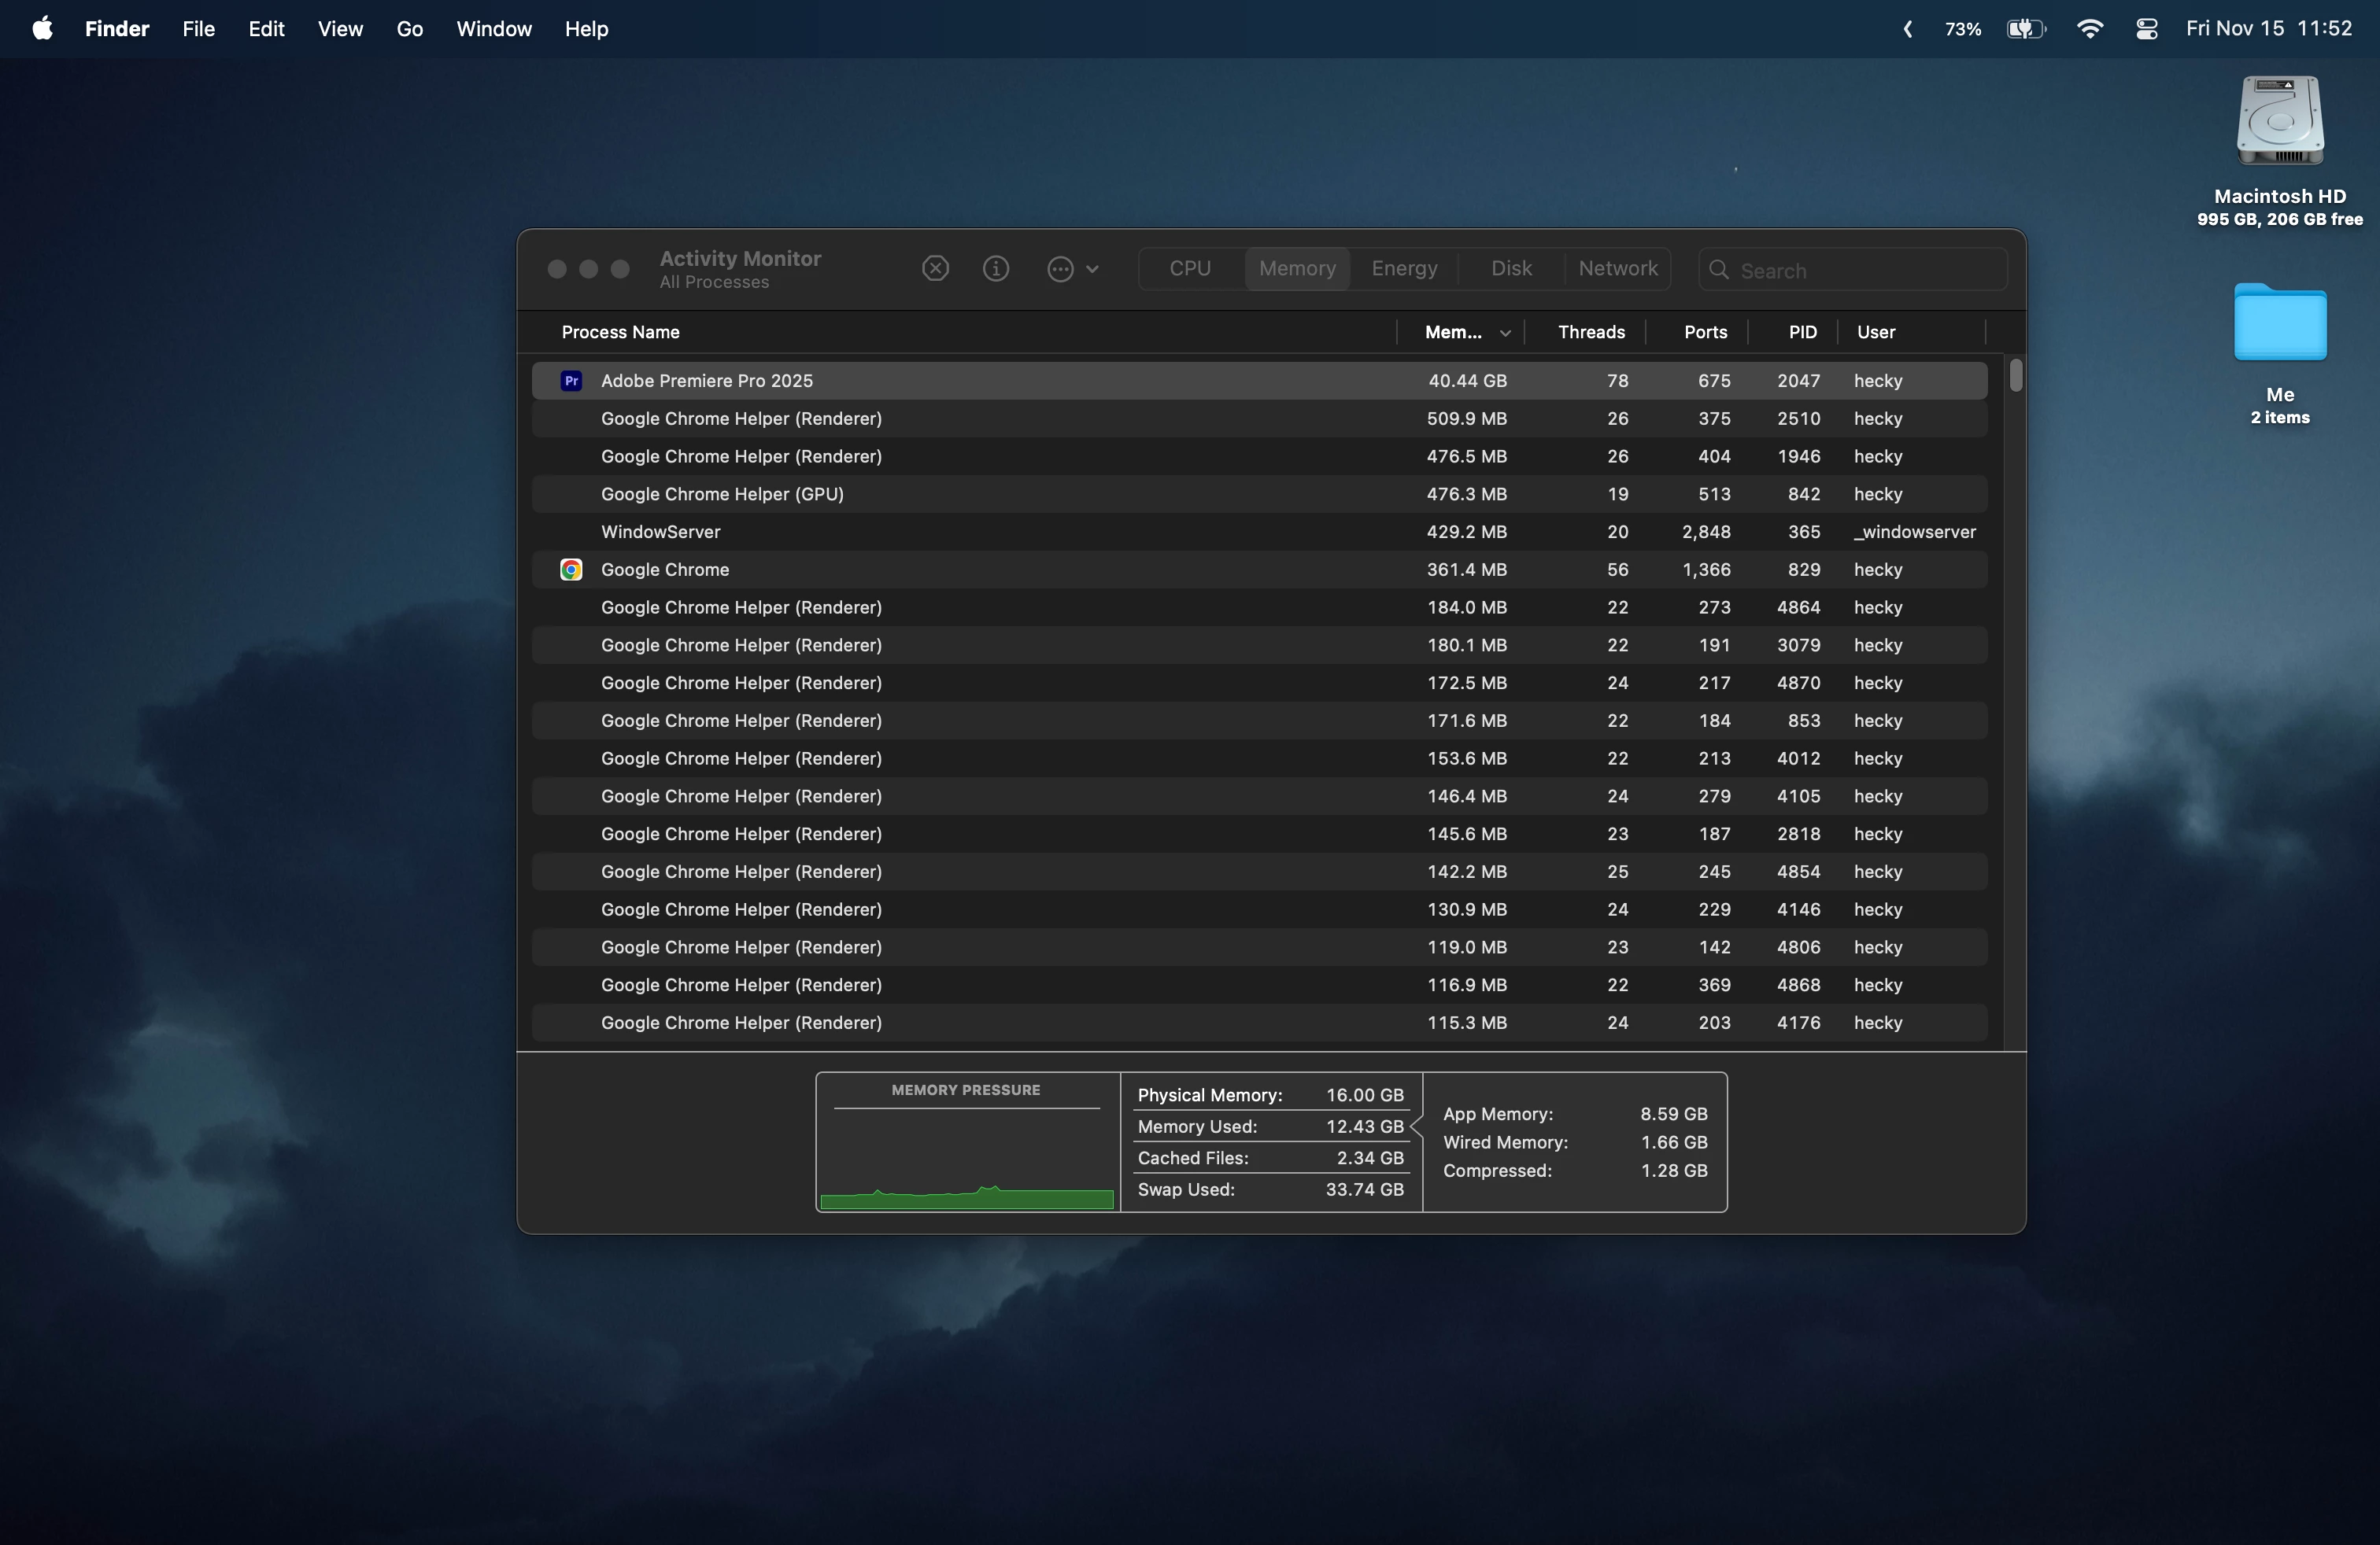
Task: Sort by the Threads column header
Action: (1590, 333)
